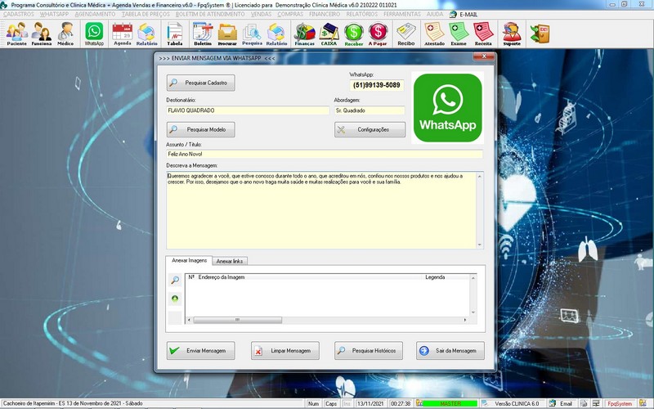Click the Limpar Mensagem button
The image size is (654, 409).
pos(284,350)
